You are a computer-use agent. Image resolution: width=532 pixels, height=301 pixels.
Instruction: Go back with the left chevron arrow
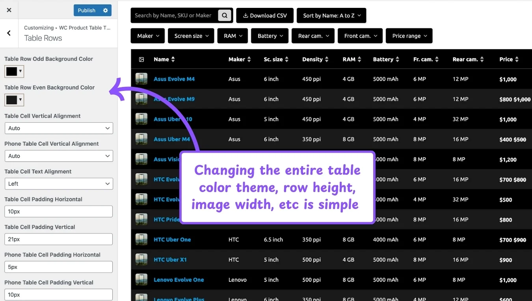point(9,33)
